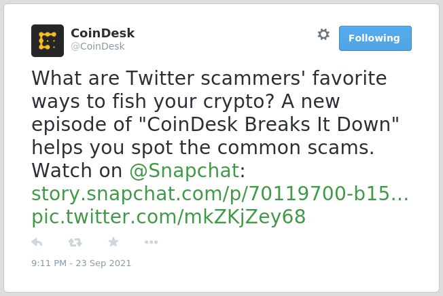Screen dimensions: 443x296
Task: Click the "Watch on" text before Snapchat
Action: [x=77, y=170]
